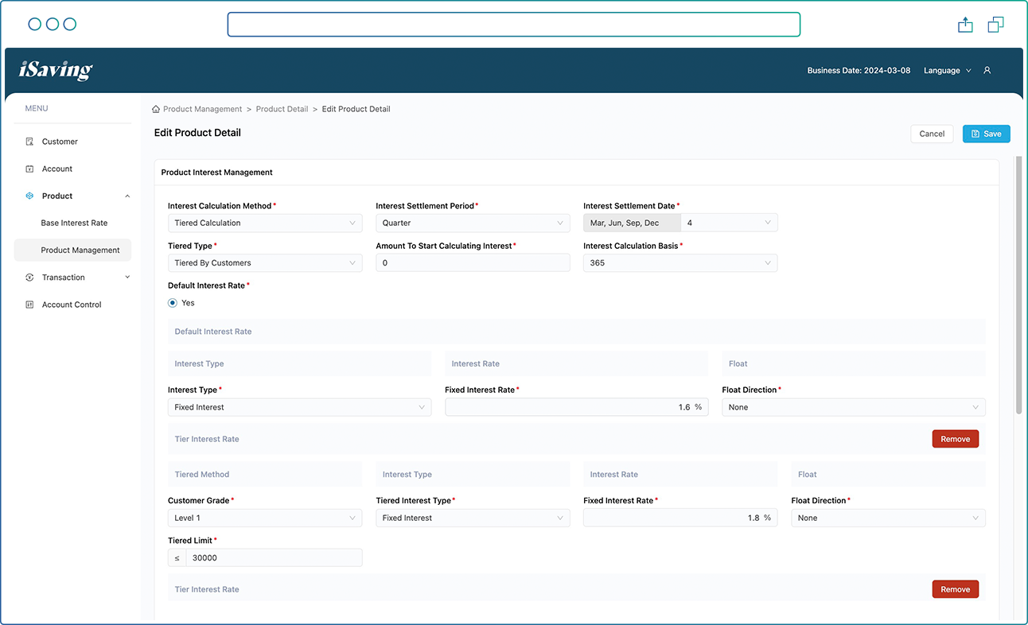The width and height of the screenshot is (1028, 625).
Task: Click the Transaction menu icon
Action: point(29,278)
